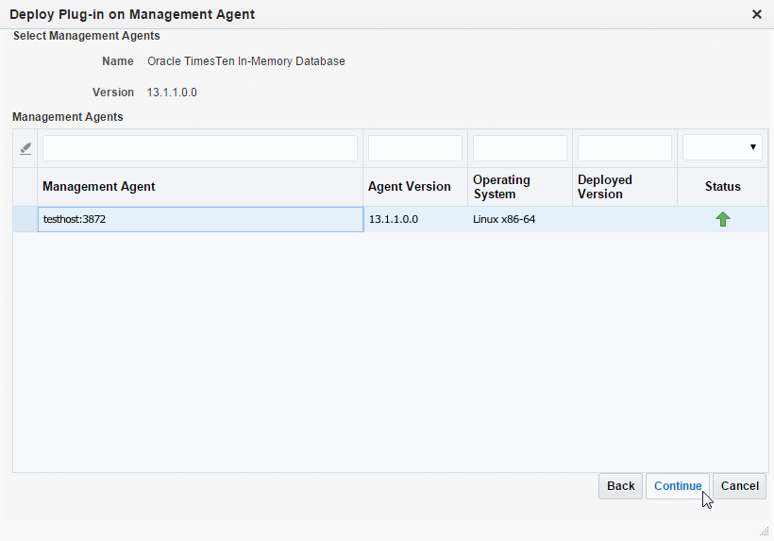This screenshot has width=774, height=541.
Task: Click the green up arrow status icon
Action: [x=723, y=219]
